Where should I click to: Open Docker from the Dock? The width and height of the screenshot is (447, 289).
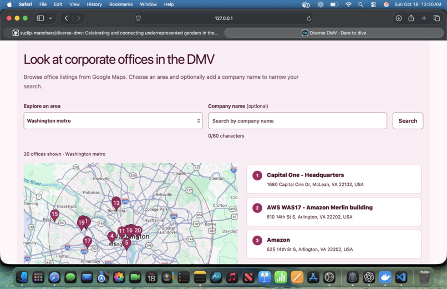[385, 277]
